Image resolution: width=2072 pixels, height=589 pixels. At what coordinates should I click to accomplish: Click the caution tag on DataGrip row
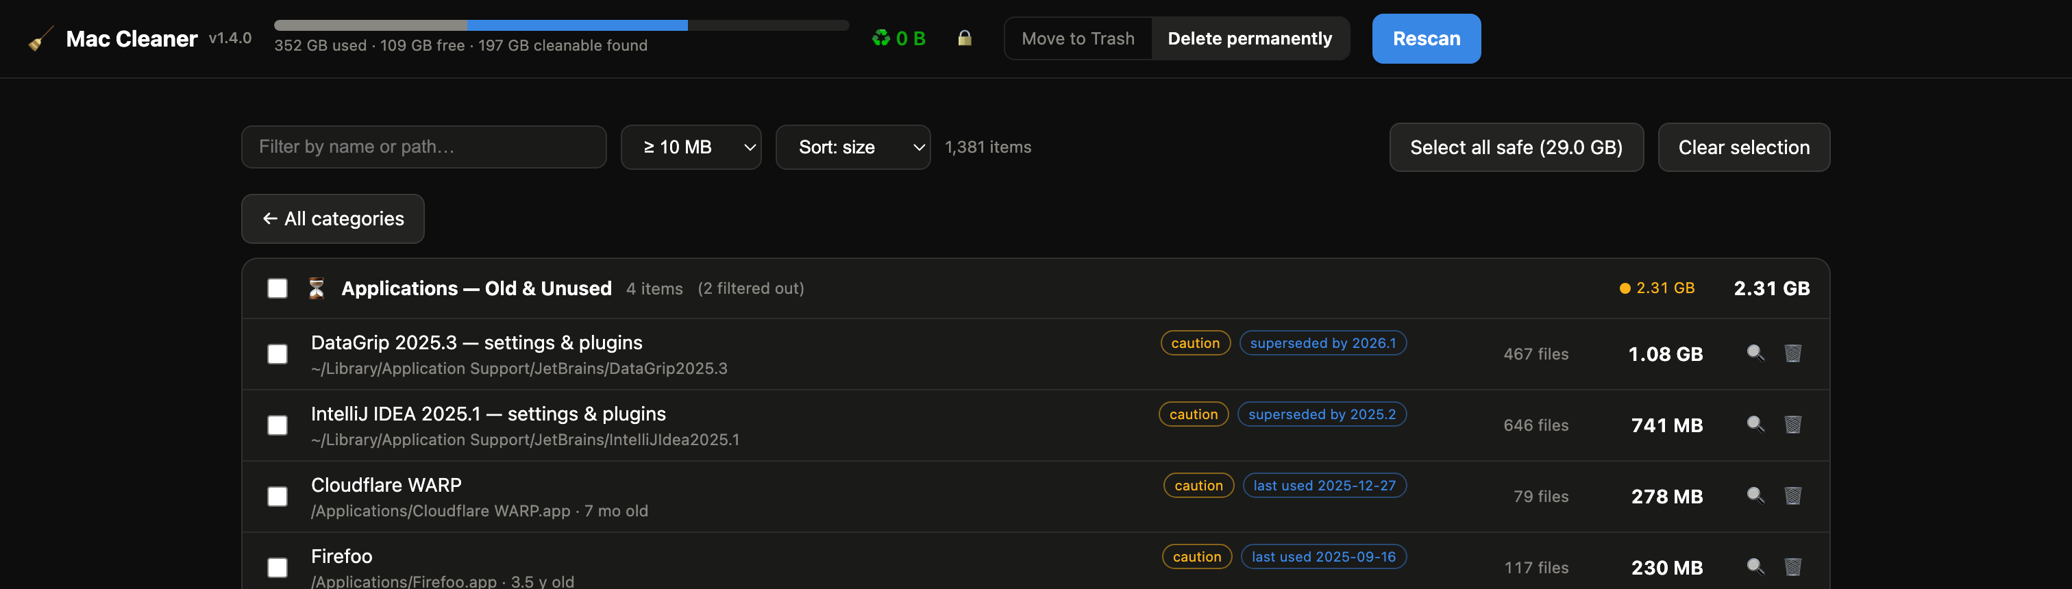tap(1195, 343)
